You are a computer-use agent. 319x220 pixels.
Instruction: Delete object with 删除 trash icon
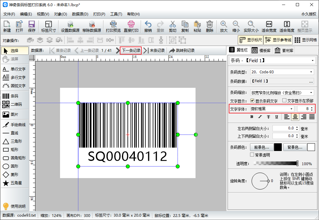(x=210, y=26)
